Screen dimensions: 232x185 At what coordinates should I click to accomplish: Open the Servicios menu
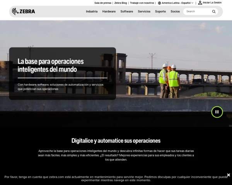pos(144,12)
